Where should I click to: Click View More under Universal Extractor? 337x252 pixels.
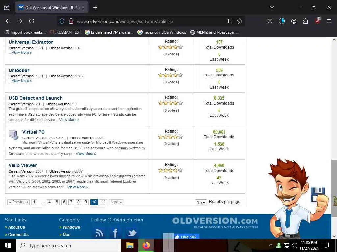21,53
